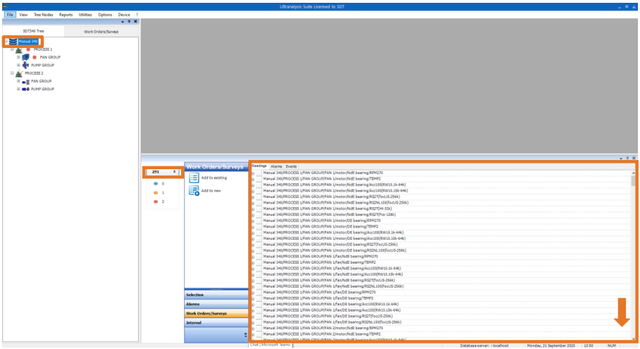Pin the tree panel with pushpin icon
The image size is (640, 349).
[129, 21]
